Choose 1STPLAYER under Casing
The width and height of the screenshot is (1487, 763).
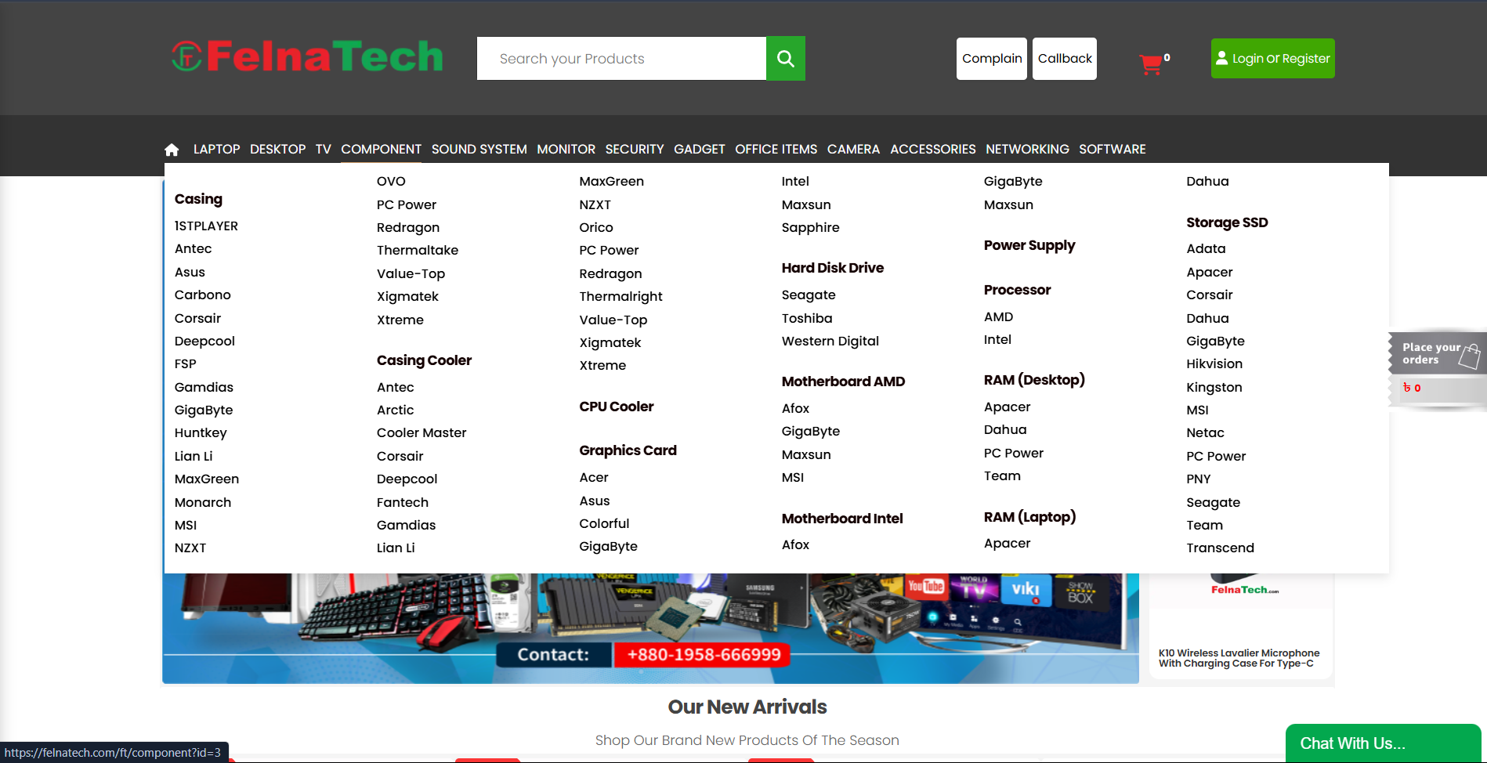[x=206, y=226]
